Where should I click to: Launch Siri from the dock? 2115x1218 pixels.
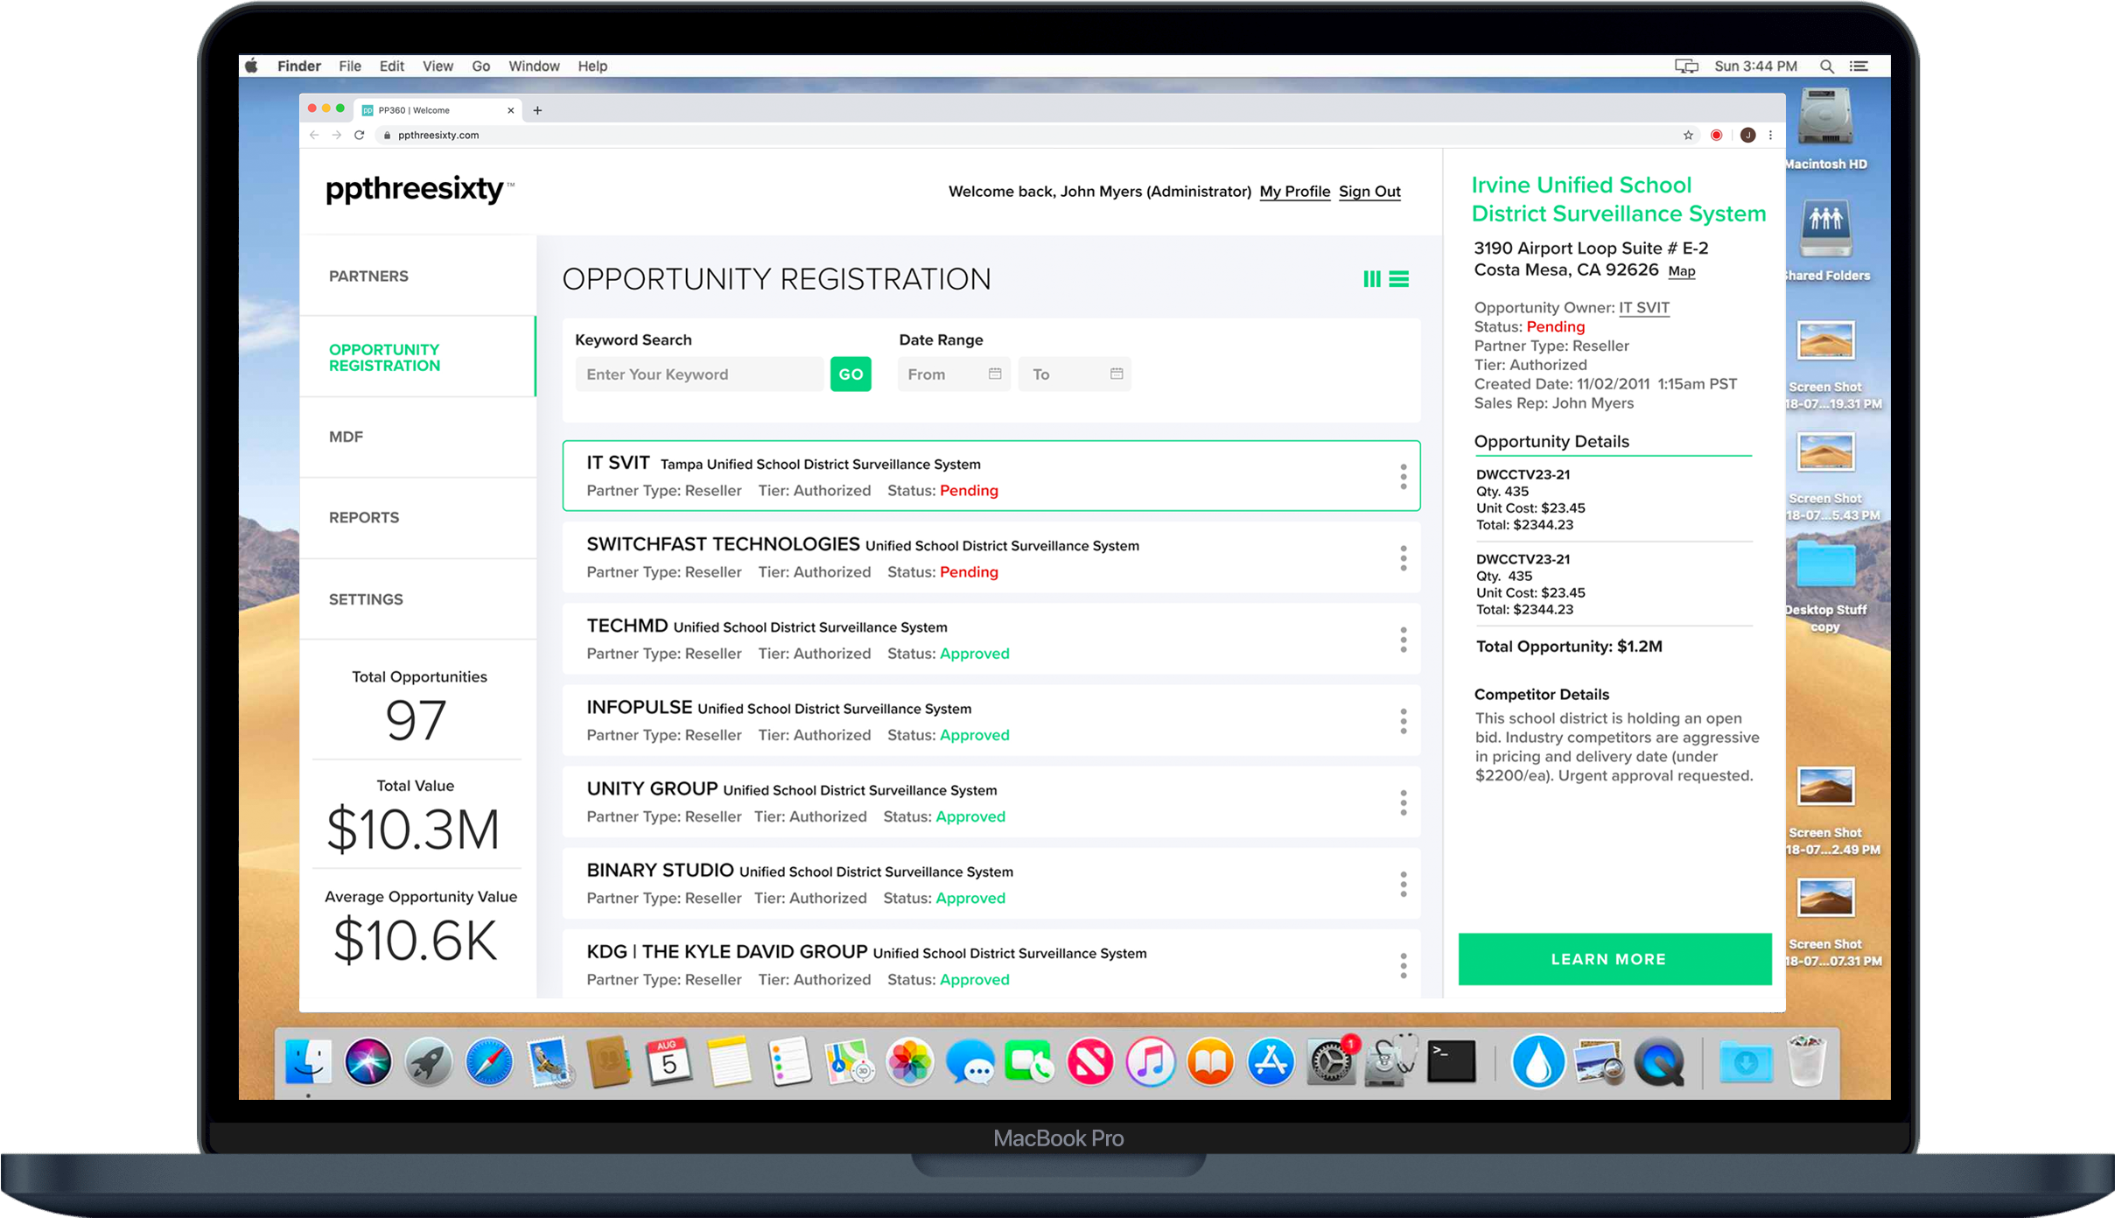[368, 1062]
